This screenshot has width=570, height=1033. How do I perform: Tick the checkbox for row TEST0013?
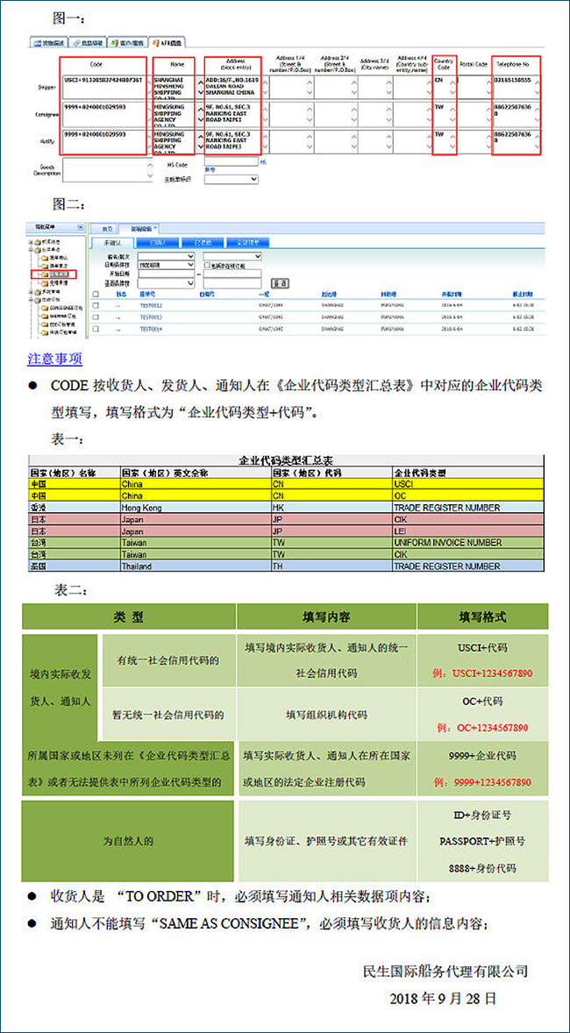[x=96, y=317]
